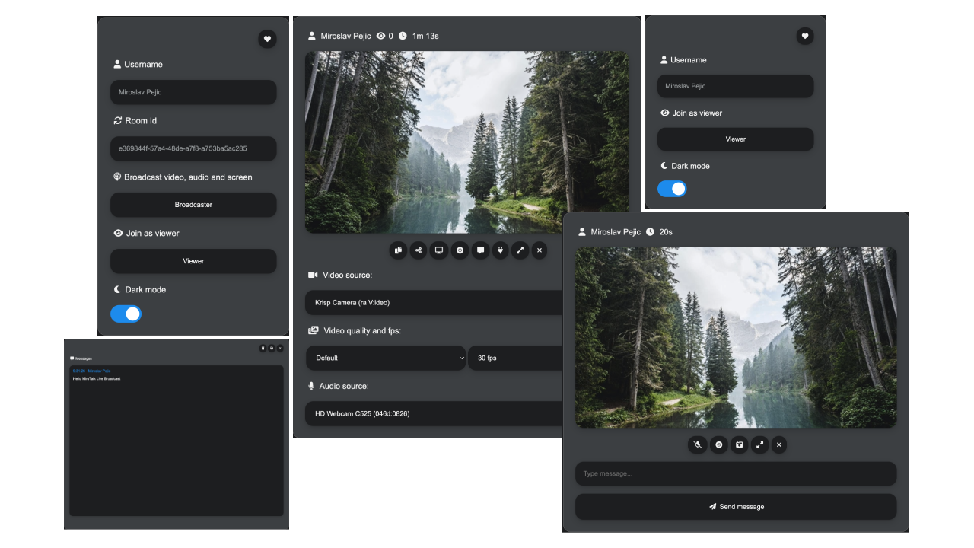Take a snapshot in the viewer window

tap(739, 444)
